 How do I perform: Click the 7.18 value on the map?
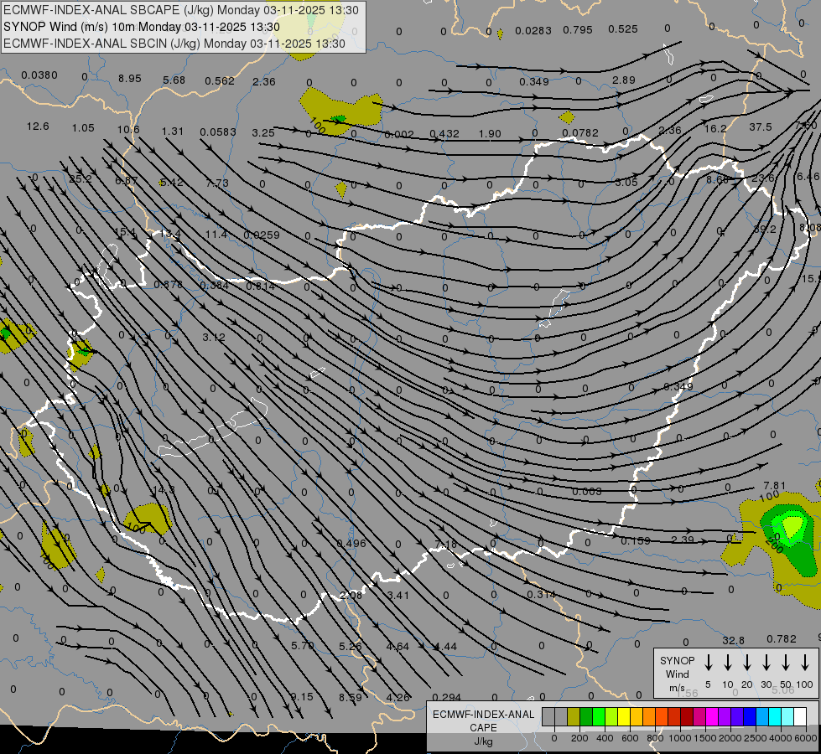click(x=445, y=545)
